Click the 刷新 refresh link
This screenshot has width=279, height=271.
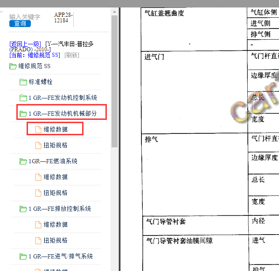pos(72,55)
